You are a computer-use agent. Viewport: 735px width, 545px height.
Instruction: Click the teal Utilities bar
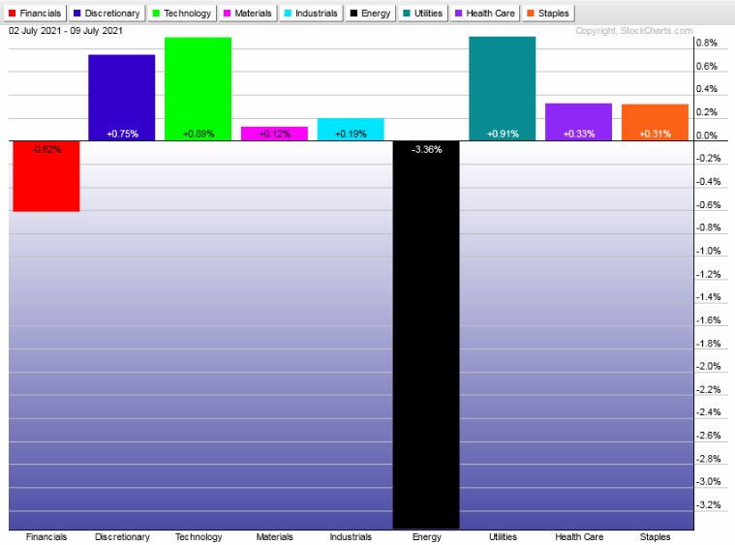click(x=502, y=88)
